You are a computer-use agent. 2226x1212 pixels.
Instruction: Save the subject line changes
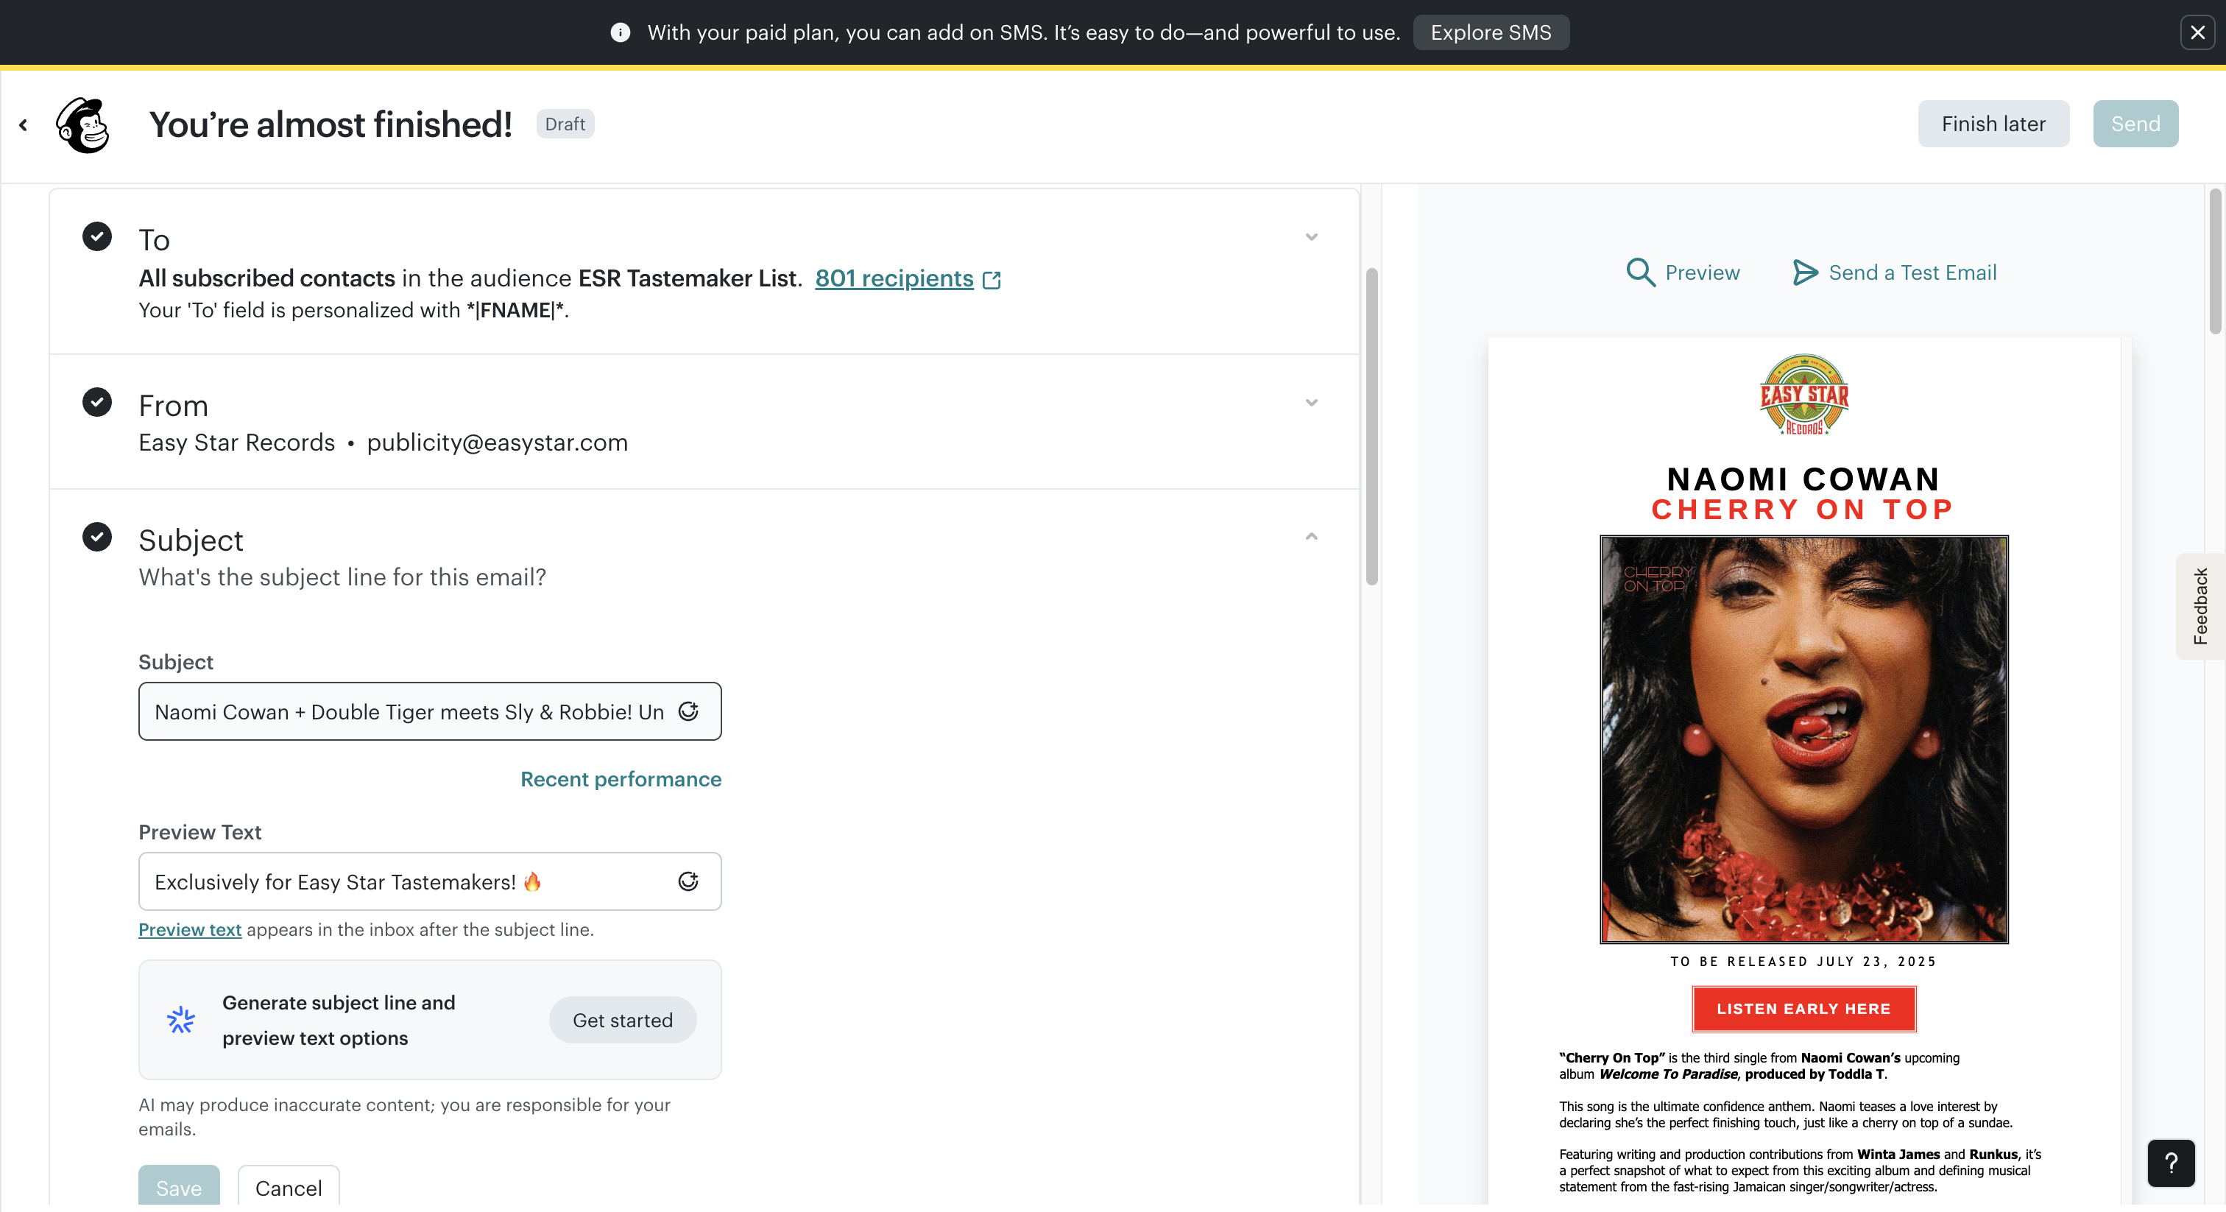[x=179, y=1186]
